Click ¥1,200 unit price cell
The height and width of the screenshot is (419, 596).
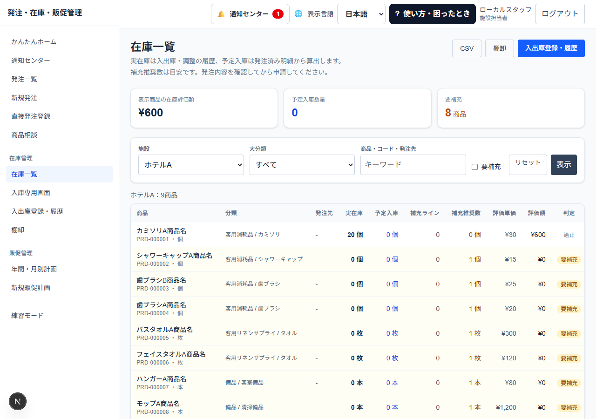click(506, 407)
